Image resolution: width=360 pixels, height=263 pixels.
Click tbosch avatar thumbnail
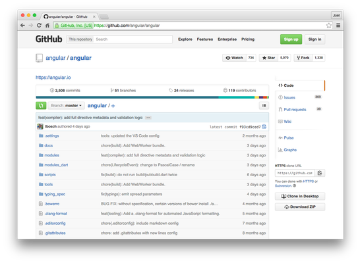click(x=40, y=126)
